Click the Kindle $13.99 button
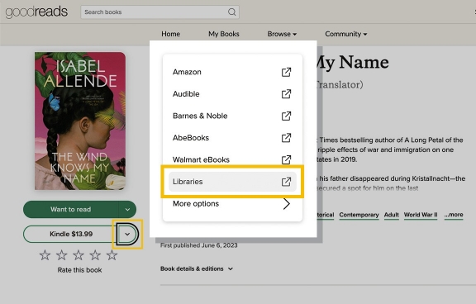 pos(71,234)
